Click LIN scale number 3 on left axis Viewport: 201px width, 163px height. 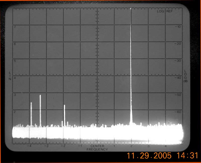15,95
